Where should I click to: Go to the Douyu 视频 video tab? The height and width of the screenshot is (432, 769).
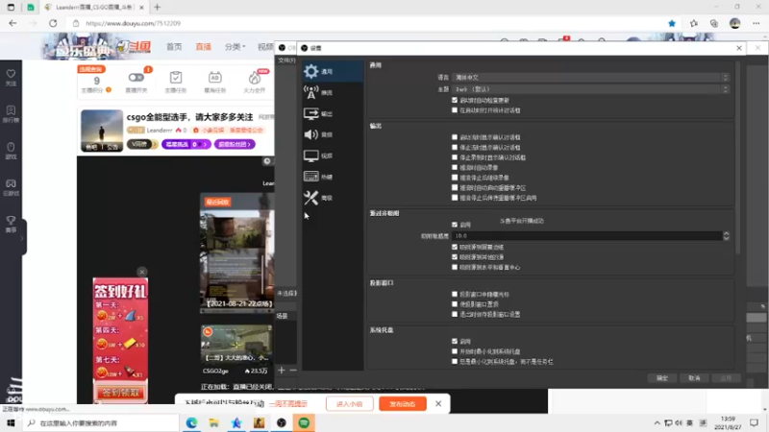pos(265,46)
